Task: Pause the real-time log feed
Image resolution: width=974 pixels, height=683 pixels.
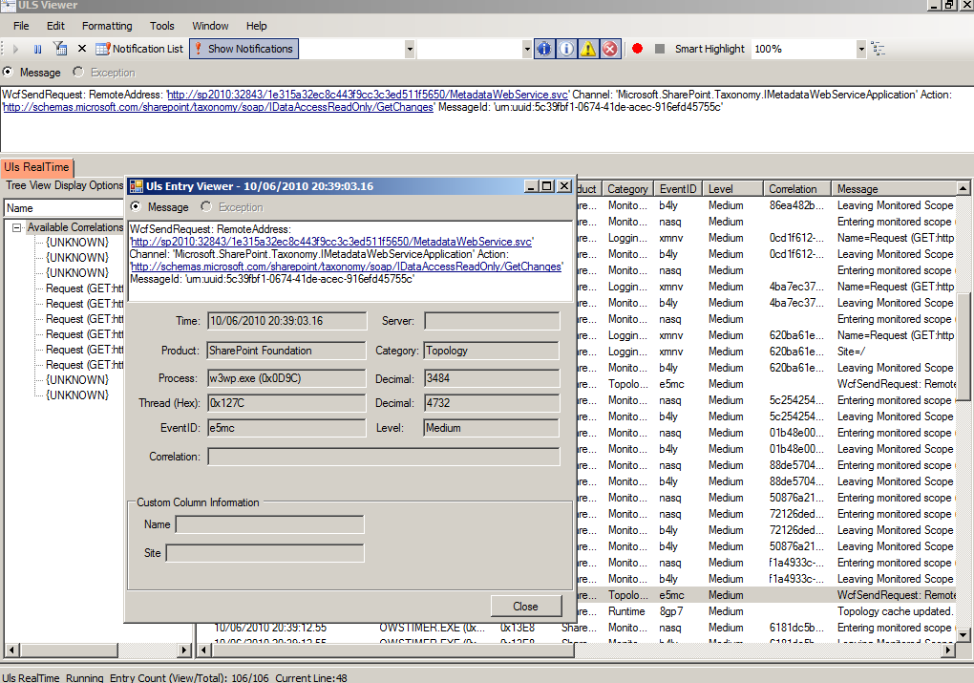Action: point(38,49)
